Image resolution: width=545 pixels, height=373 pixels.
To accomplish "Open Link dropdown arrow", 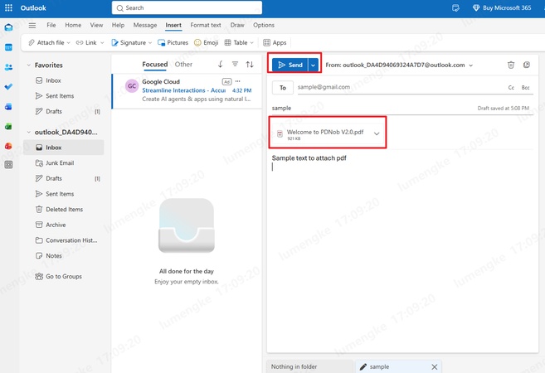I will 102,43.
